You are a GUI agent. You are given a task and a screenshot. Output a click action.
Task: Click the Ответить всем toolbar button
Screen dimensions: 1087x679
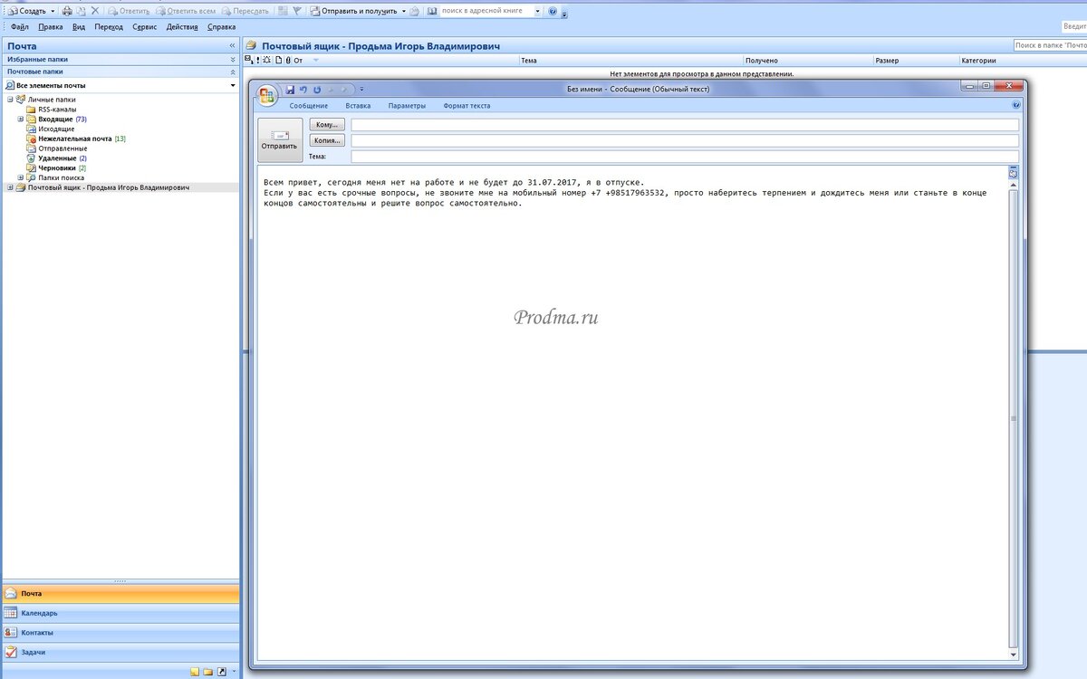tap(186, 11)
